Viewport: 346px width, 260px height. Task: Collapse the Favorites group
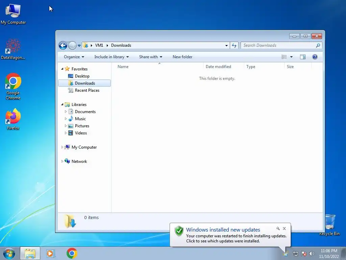pos(62,69)
